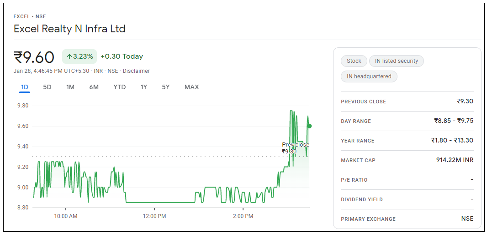
Task: Click the DAY RANGE label
Action: click(356, 121)
